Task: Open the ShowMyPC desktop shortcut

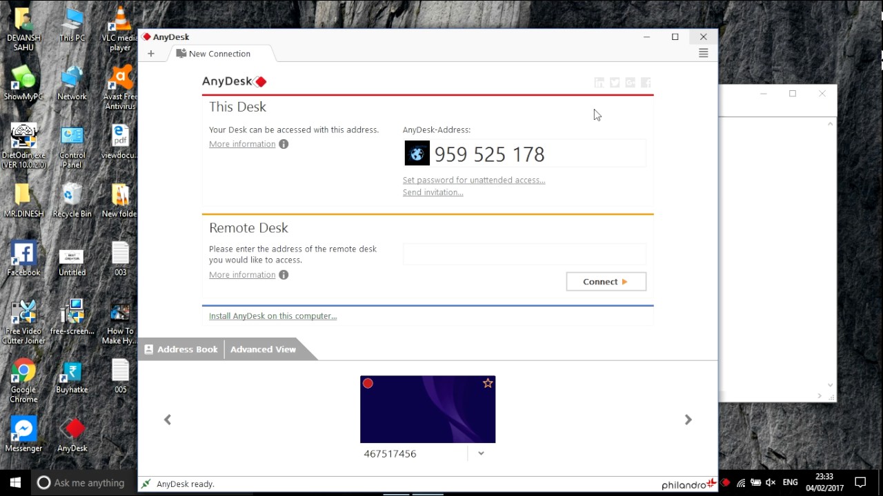Action: [x=23, y=83]
